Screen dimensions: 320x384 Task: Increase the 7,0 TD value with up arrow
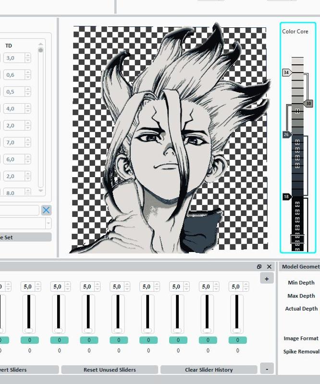coord(28,140)
